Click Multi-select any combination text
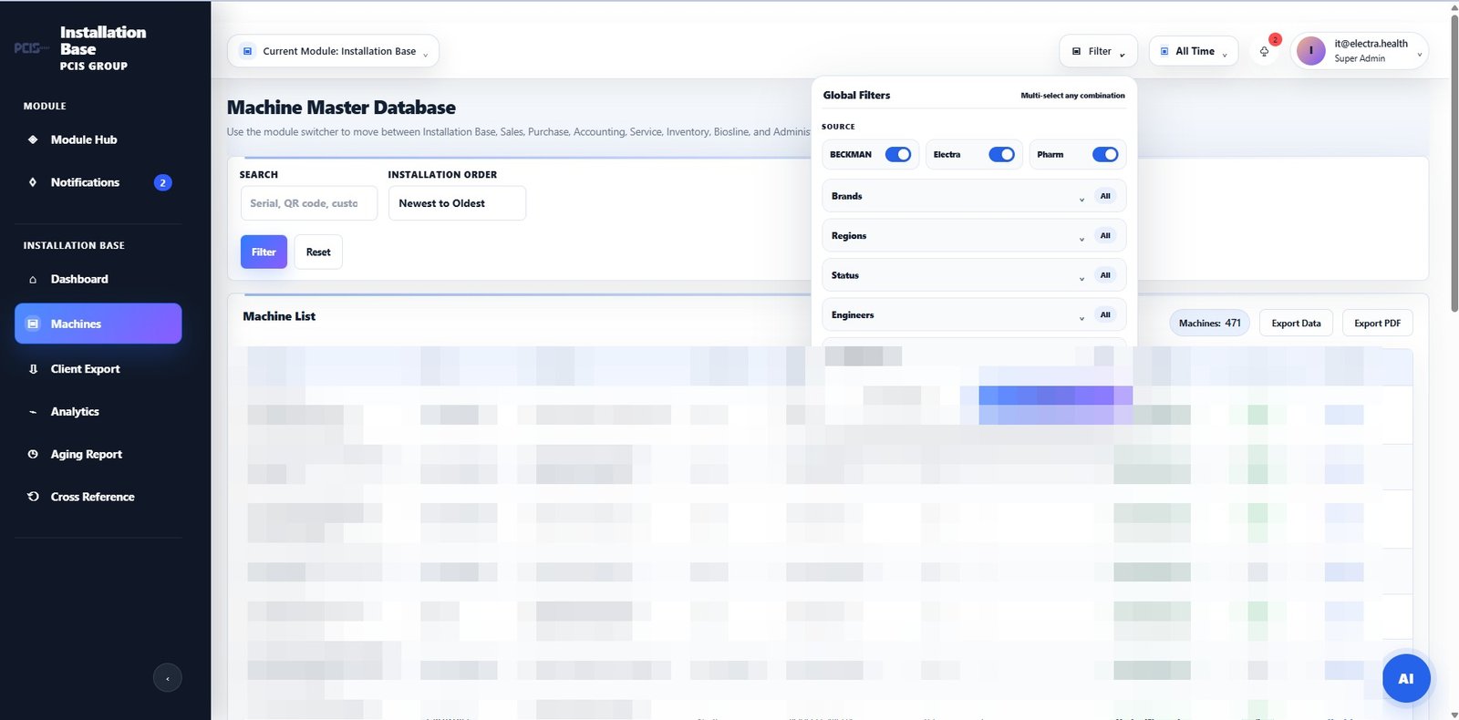Viewport: 1459px width, 720px height. (x=1072, y=96)
